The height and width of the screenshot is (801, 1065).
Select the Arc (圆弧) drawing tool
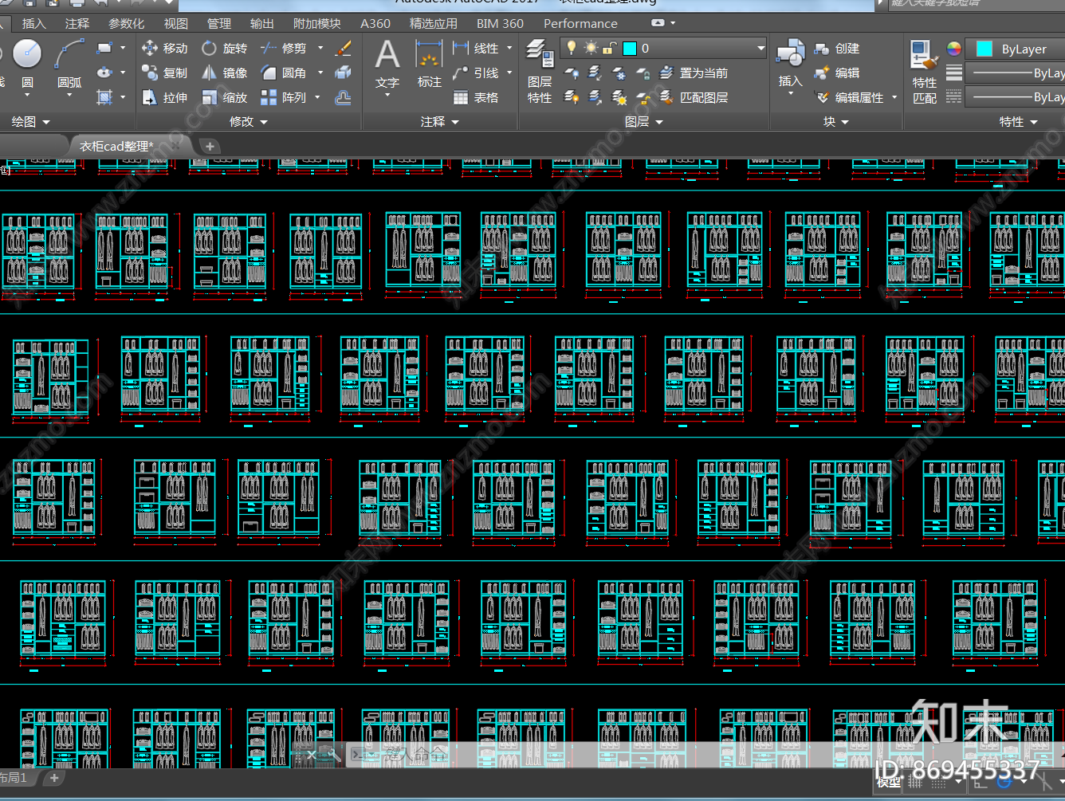pos(69,64)
